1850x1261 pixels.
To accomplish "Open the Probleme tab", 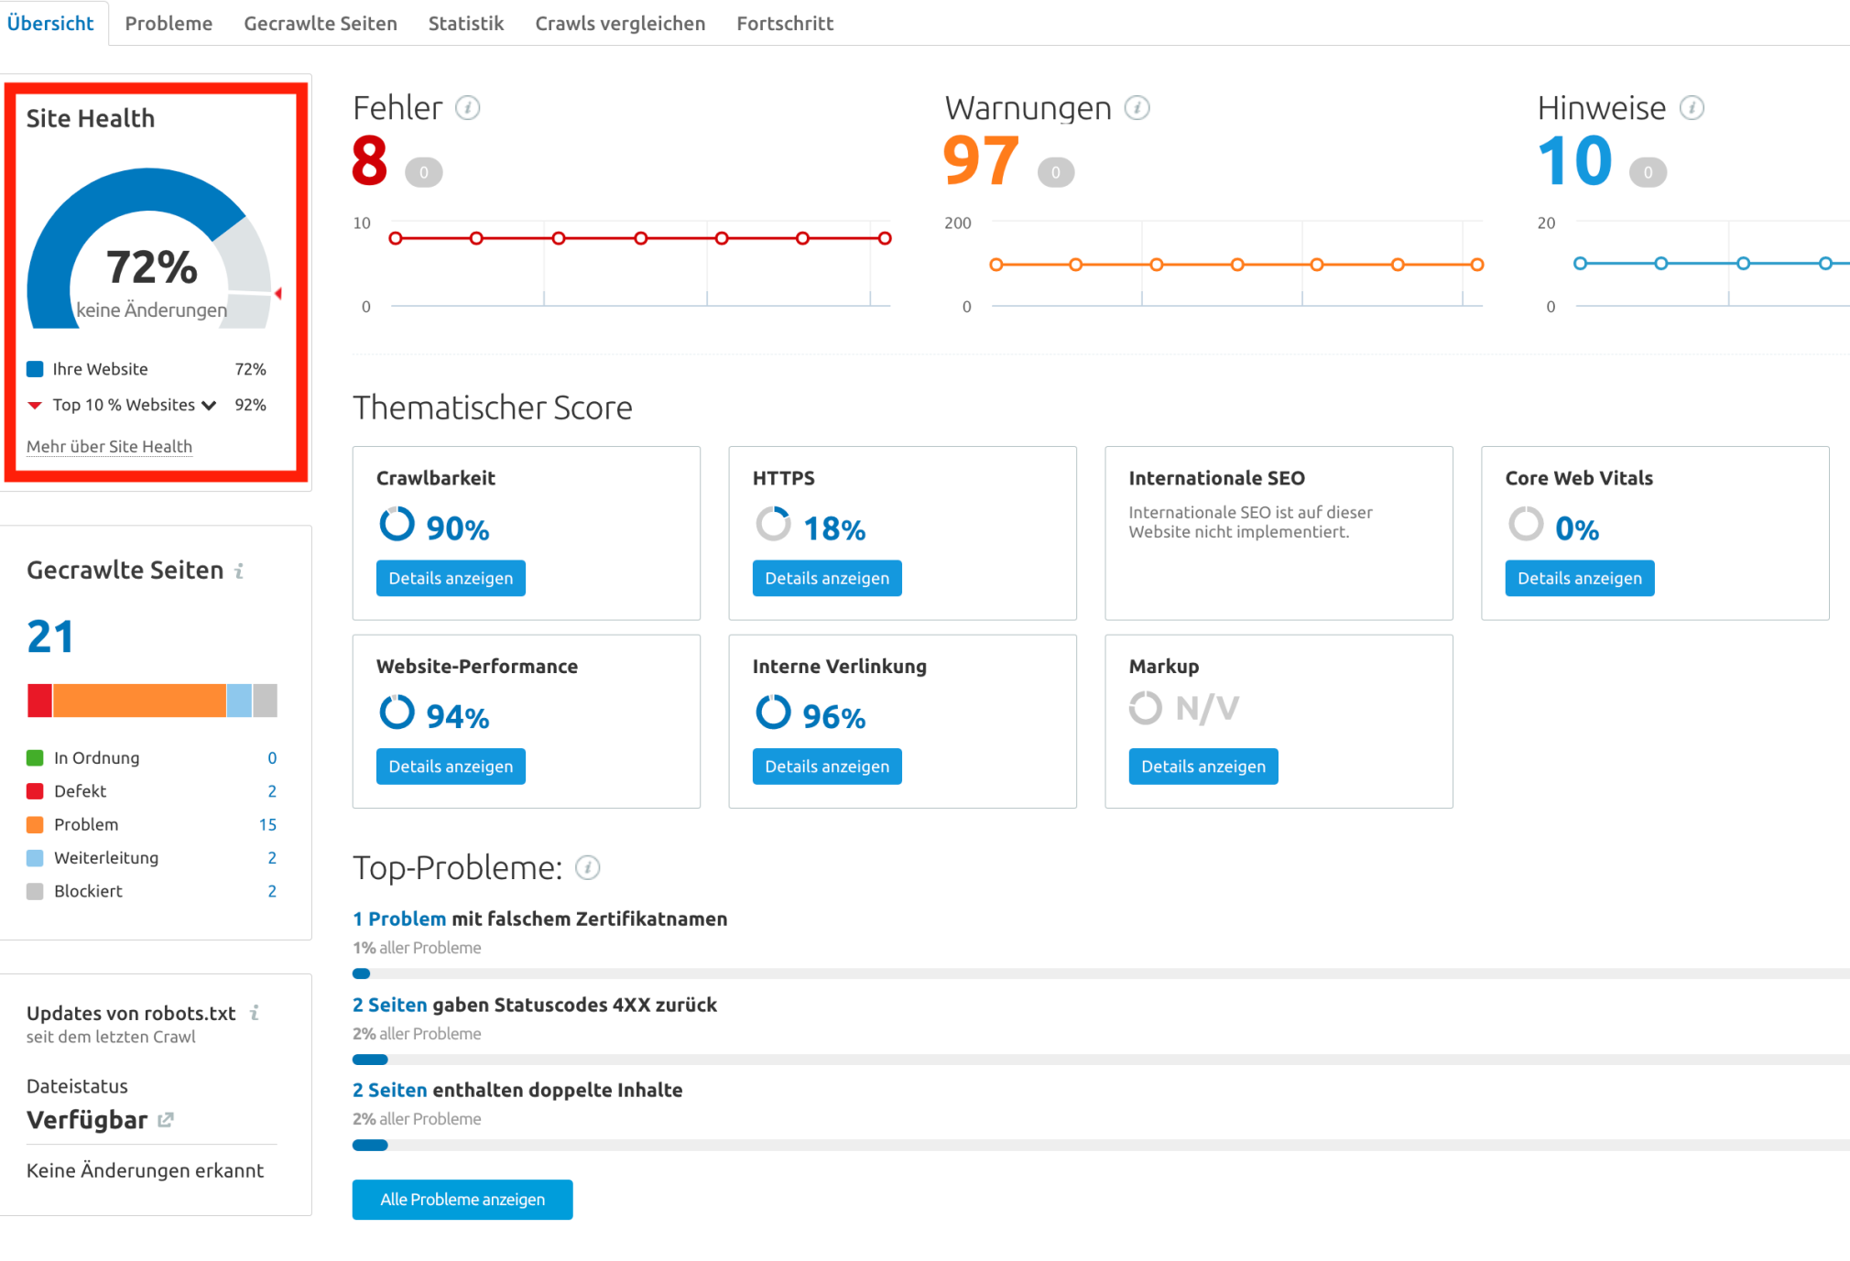I will [x=169, y=23].
